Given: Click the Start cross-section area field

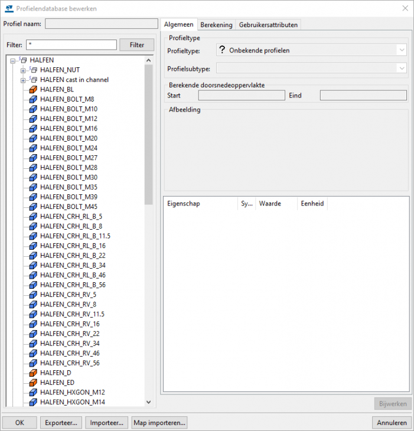Looking at the screenshot, I should (x=242, y=96).
